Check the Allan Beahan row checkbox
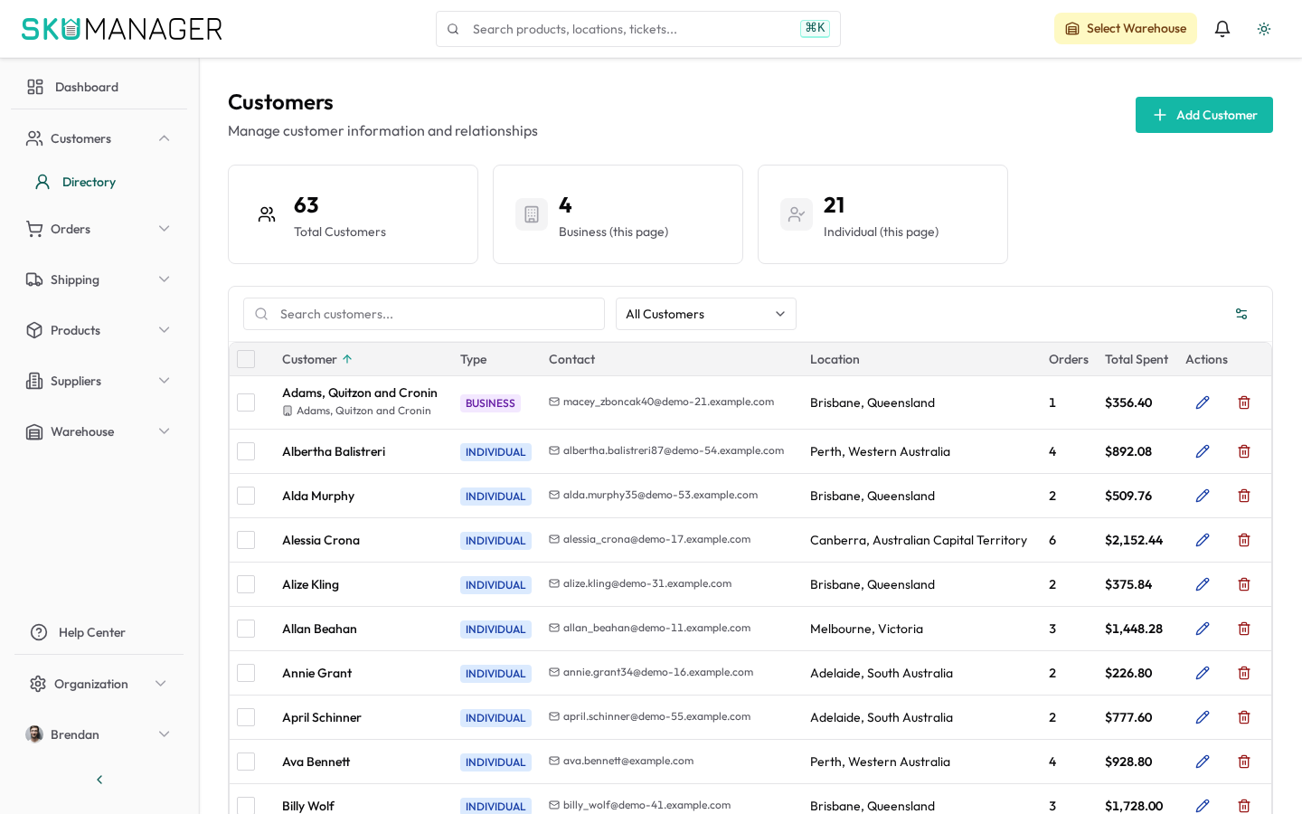The width and height of the screenshot is (1302, 814). [246, 629]
